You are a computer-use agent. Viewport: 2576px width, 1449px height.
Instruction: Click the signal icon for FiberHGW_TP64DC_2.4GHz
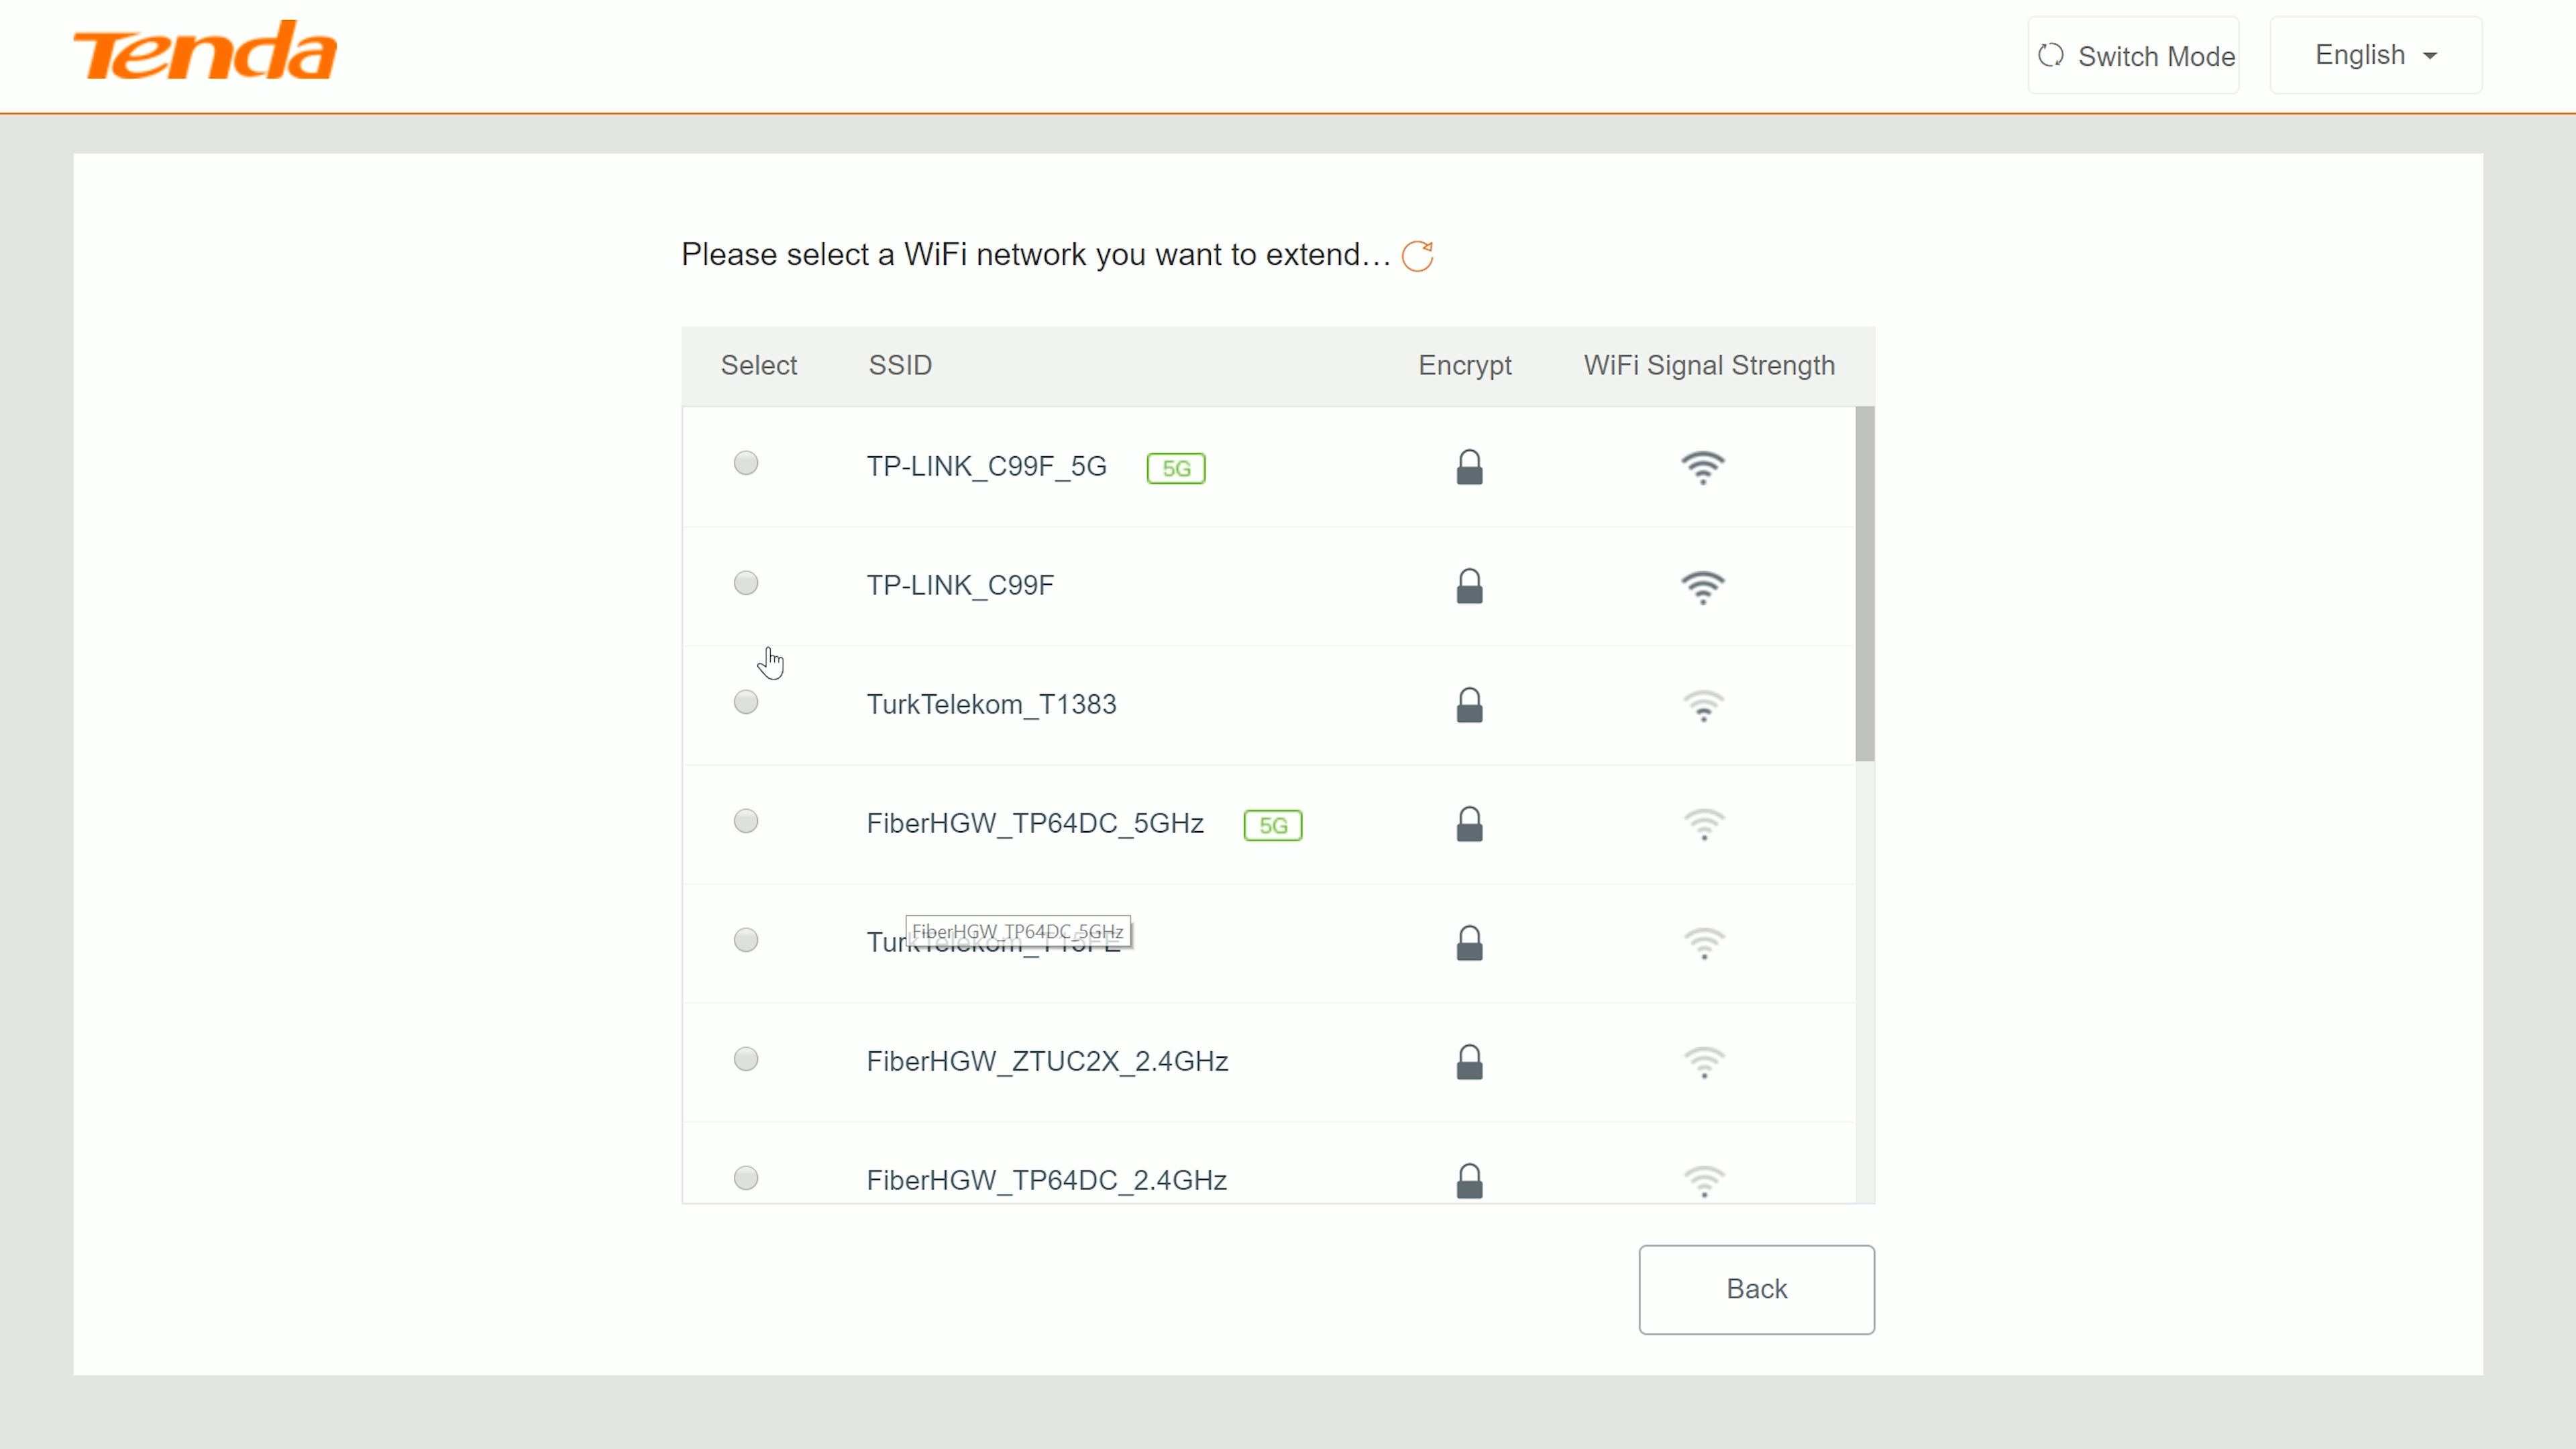coord(1703,1181)
